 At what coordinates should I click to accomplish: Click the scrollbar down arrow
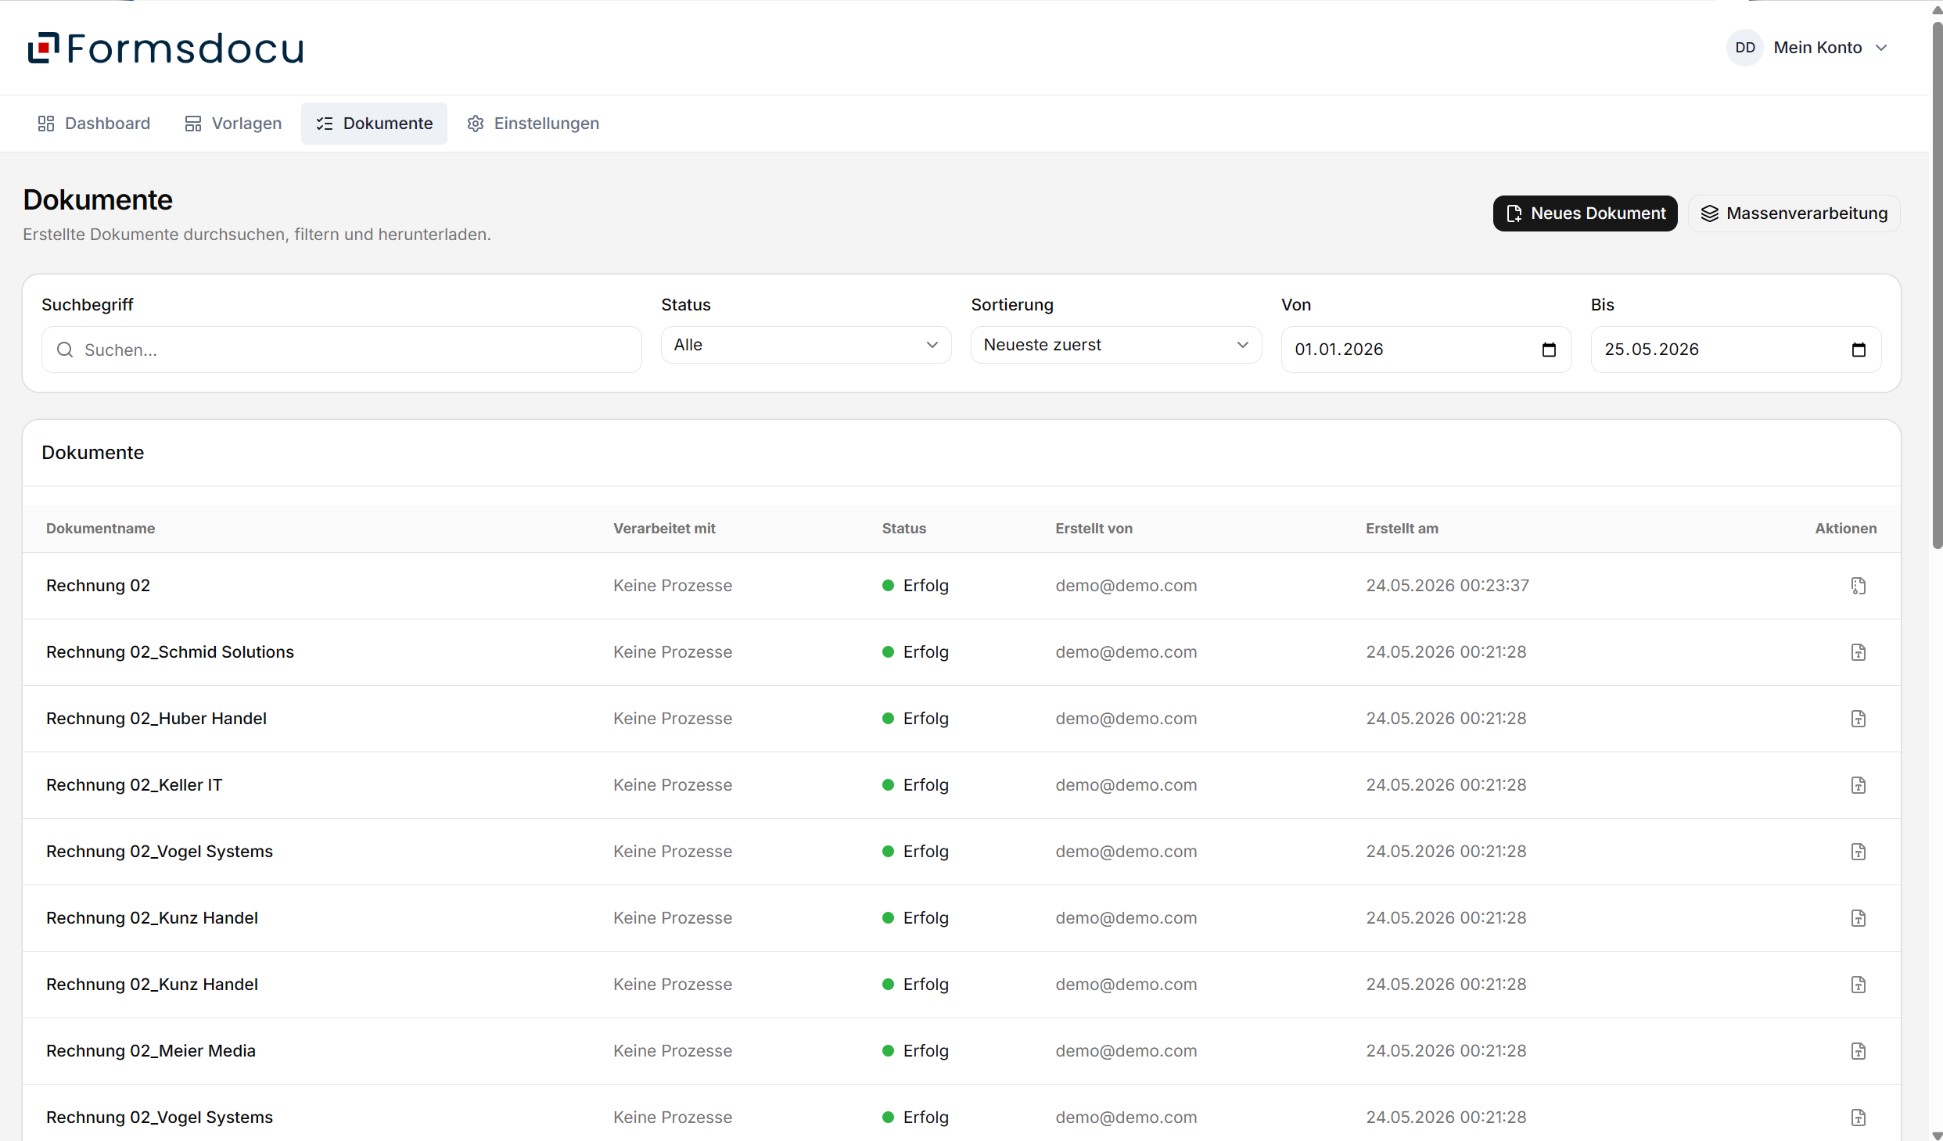[1937, 1135]
